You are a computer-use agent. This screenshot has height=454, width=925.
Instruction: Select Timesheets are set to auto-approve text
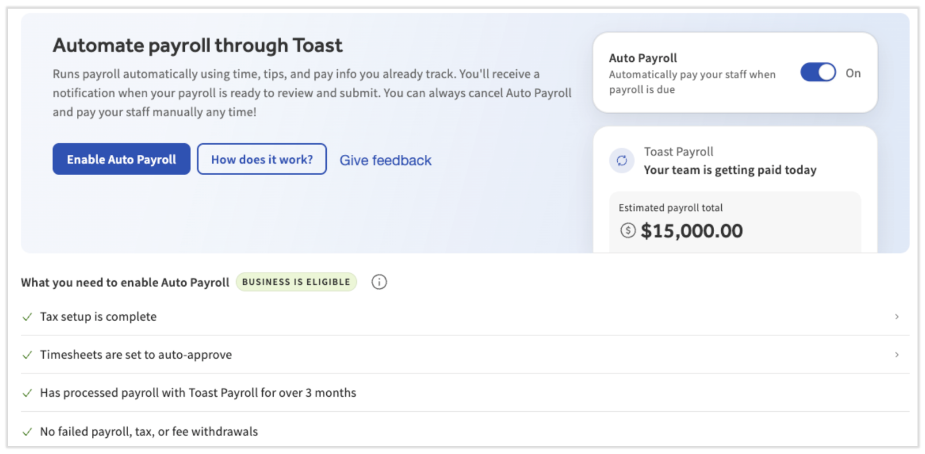pos(136,355)
